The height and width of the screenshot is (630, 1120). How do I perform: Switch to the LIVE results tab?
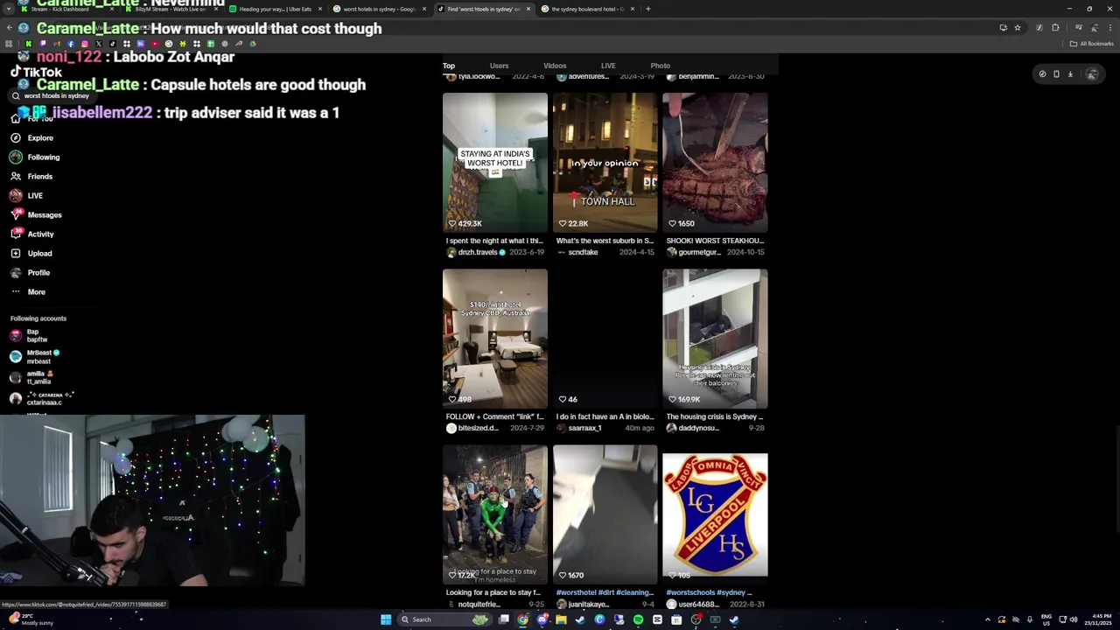pyautogui.click(x=608, y=66)
